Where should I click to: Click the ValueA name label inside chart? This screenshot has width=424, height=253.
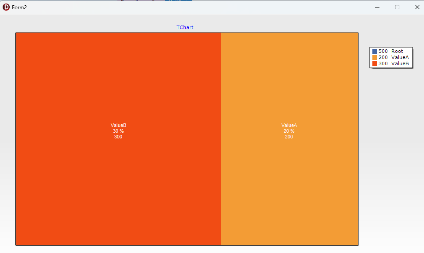coord(289,125)
